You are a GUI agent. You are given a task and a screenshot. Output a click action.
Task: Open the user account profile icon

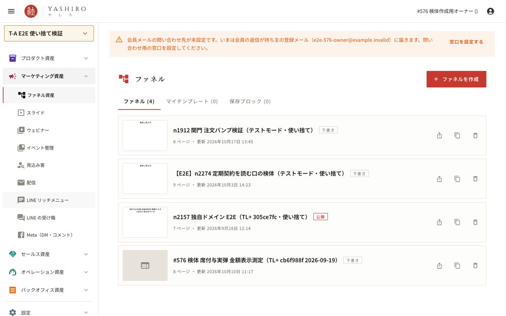click(x=490, y=11)
